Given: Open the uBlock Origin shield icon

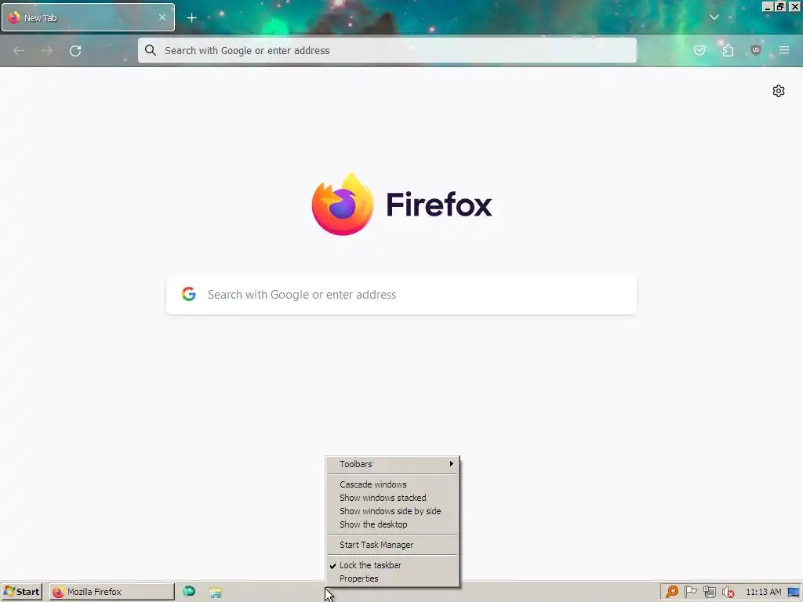Looking at the screenshot, I should click(x=756, y=50).
